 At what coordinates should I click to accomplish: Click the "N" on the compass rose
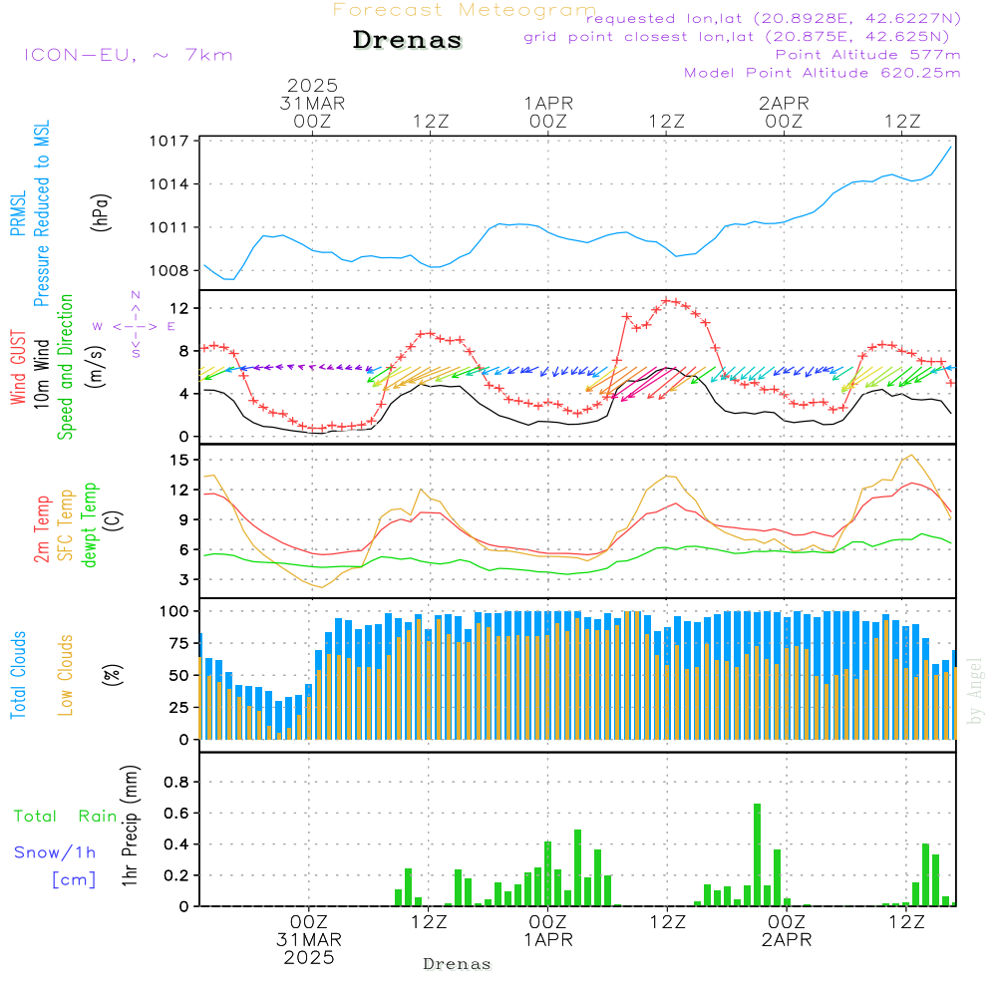click(136, 295)
